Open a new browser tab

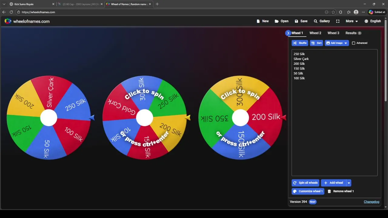[x=157, y=4]
